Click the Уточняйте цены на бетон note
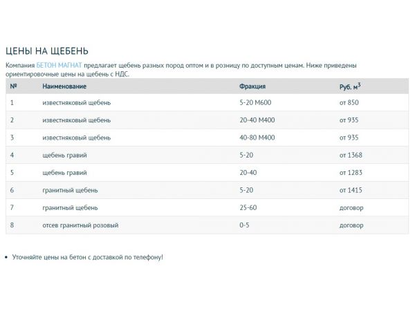The width and height of the screenshot is (415, 311). pos(87,257)
